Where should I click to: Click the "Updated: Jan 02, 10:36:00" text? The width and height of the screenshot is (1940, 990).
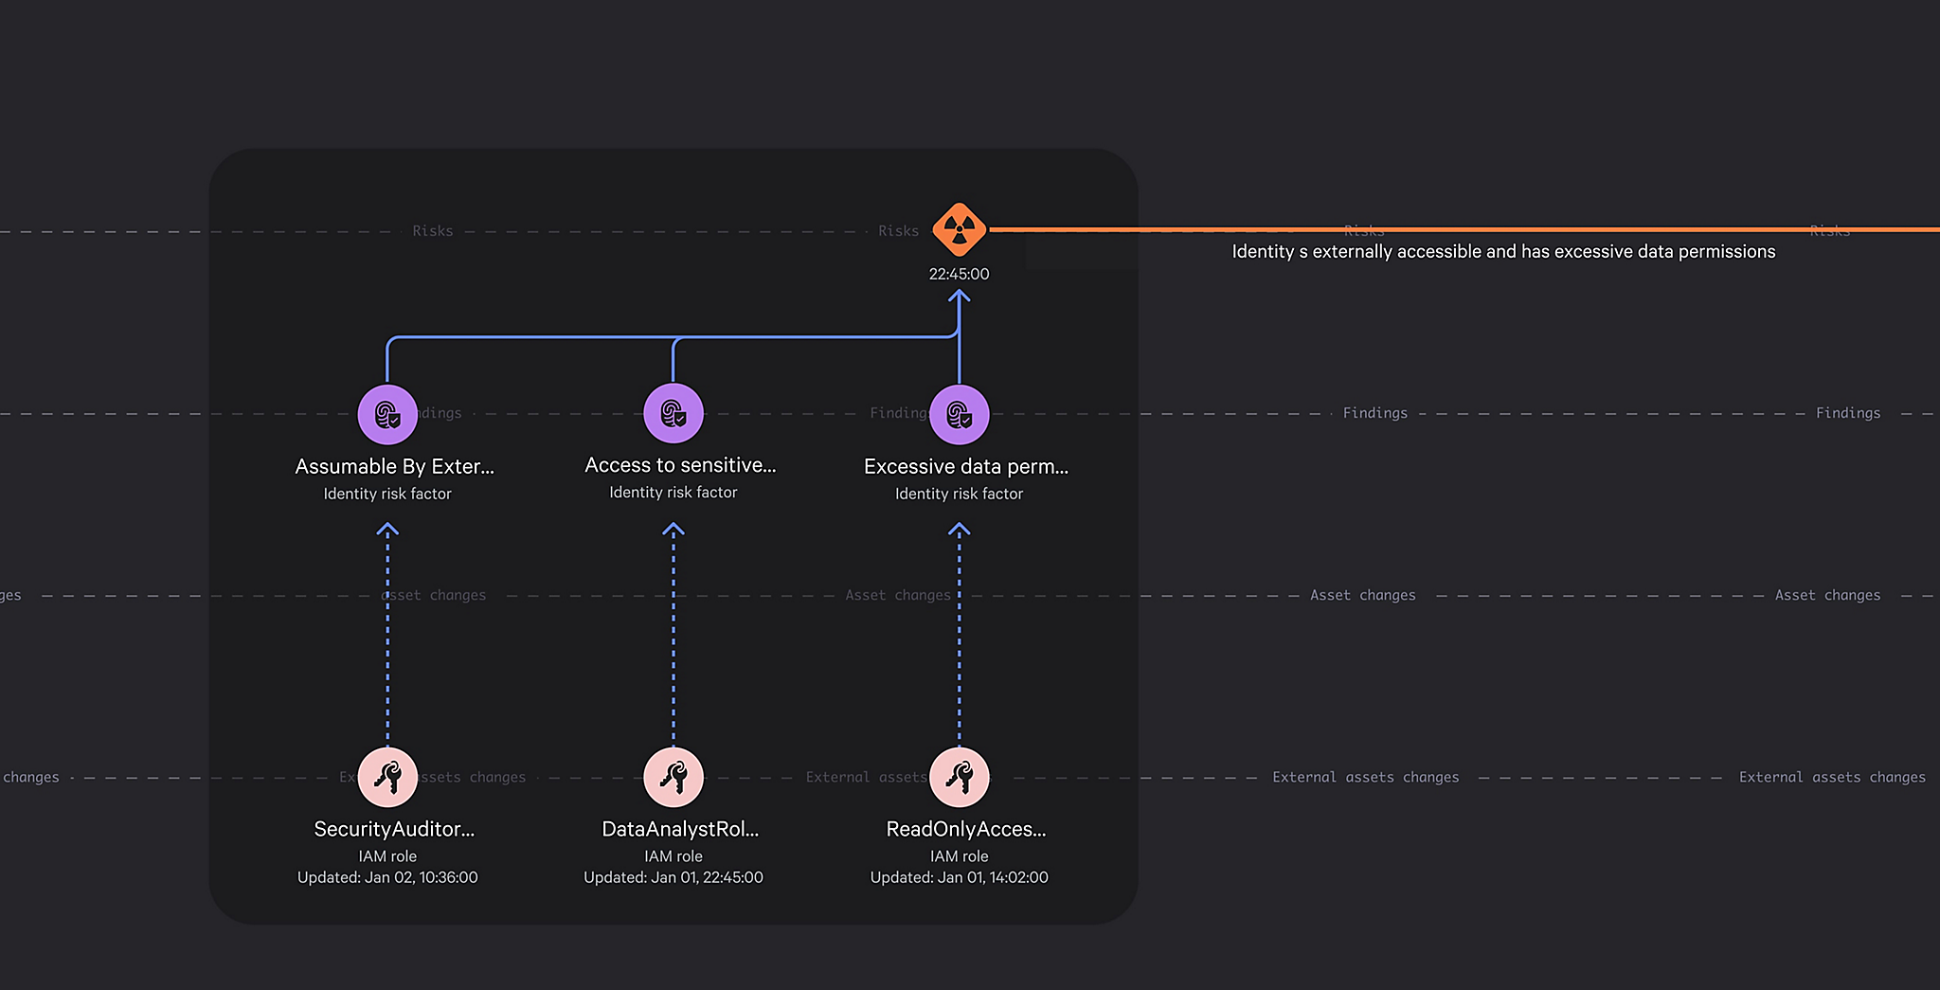387,877
